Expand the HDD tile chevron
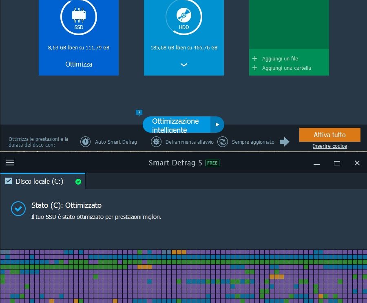Image resolution: width=367 pixels, height=303 pixels. tap(183, 65)
